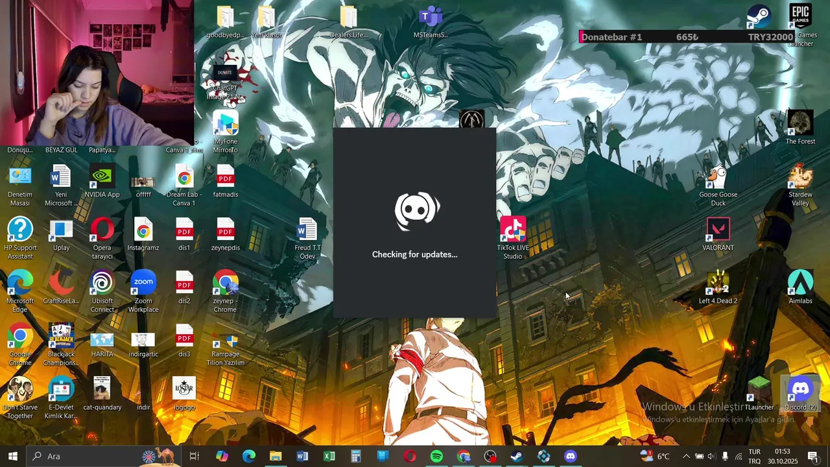Open the TUR TRQ language switcher
The height and width of the screenshot is (467, 830).
[x=754, y=456]
